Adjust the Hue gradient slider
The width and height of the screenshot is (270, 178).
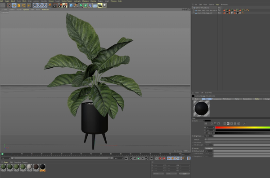pyautogui.click(x=243, y=127)
